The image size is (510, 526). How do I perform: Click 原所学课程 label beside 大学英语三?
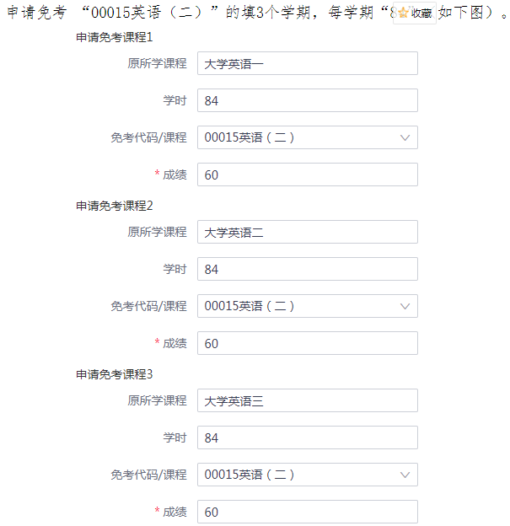(157, 400)
